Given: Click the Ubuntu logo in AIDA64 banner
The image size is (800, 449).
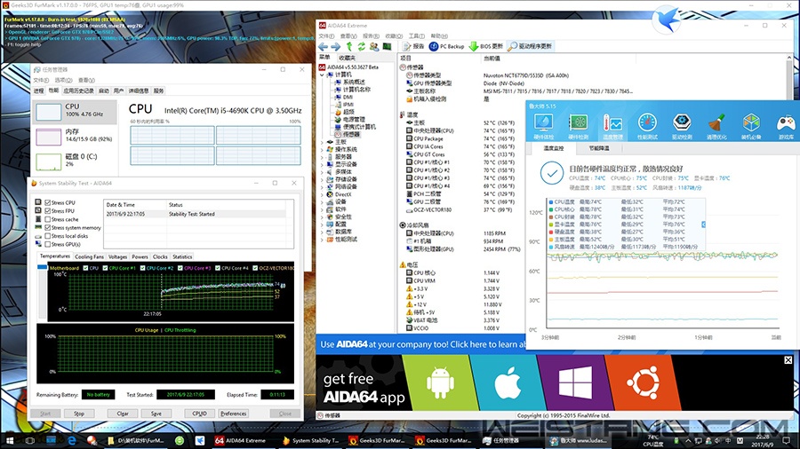Looking at the screenshot, I should [x=643, y=382].
